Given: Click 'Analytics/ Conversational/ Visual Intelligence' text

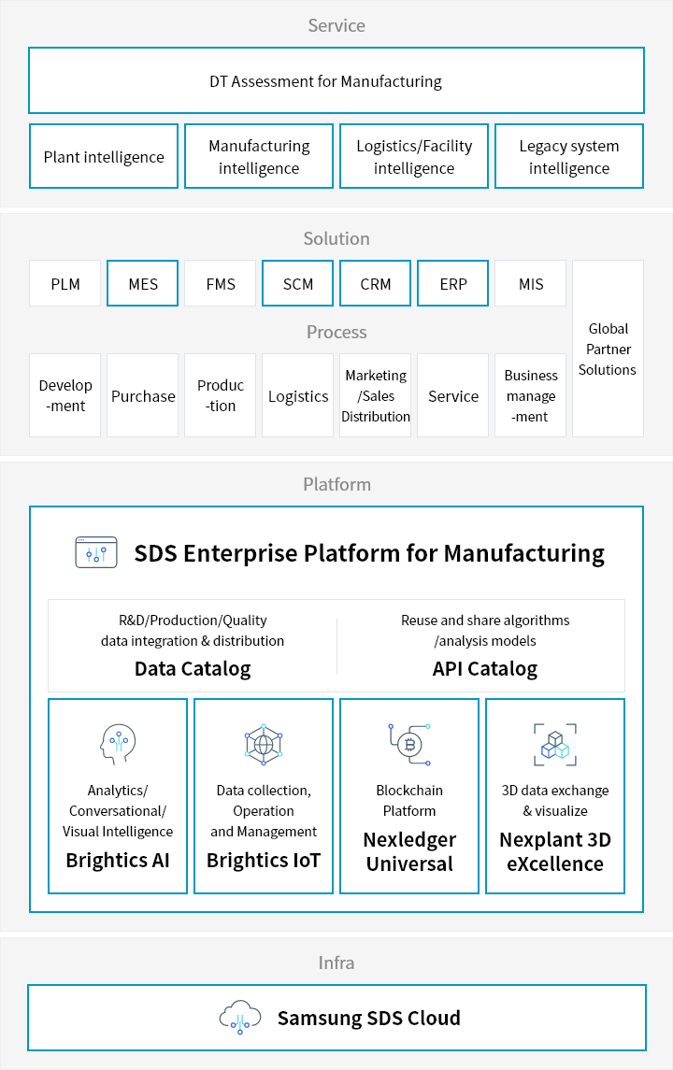Looking at the screenshot, I should point(118,811).
